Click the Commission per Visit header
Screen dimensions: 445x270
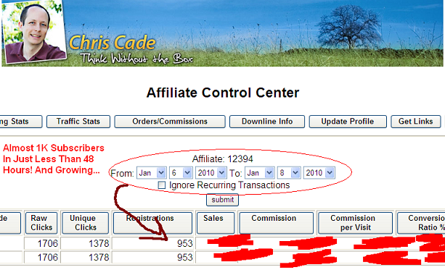click(355, 223)
